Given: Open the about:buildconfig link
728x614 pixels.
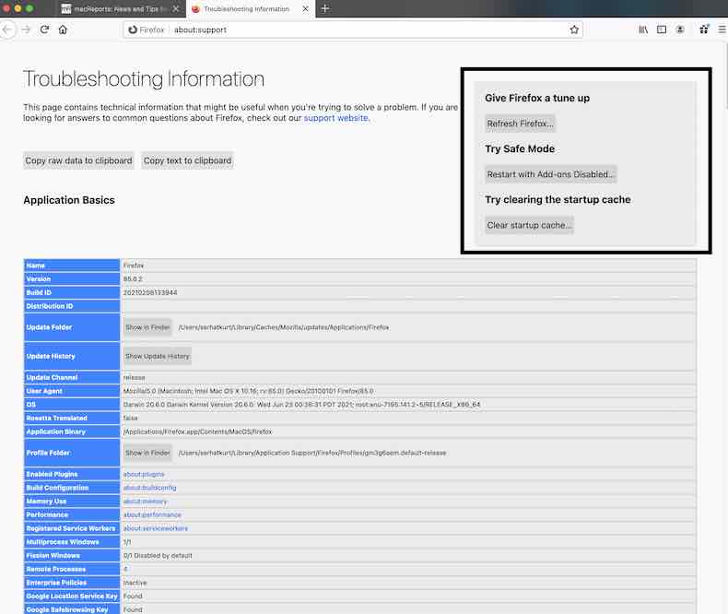Looking at the screenshot, I should click(x=149, y=488).
